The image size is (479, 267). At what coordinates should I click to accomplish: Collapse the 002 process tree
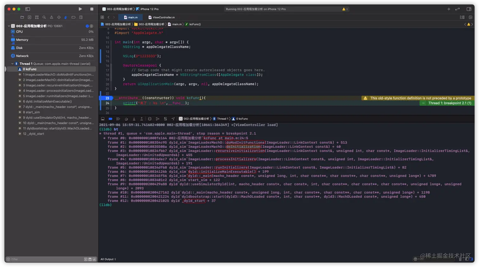[9, 26]
